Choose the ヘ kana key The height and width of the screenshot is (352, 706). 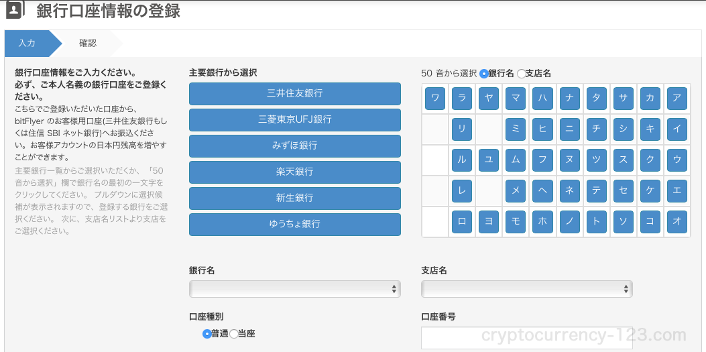(542, 191)
